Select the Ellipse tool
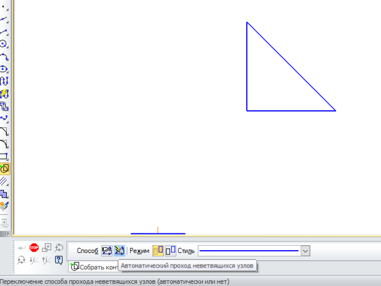381x286 pixels. click(x=4, y=69)
